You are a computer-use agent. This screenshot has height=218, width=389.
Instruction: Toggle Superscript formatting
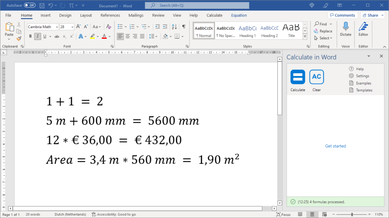point(72,36)
